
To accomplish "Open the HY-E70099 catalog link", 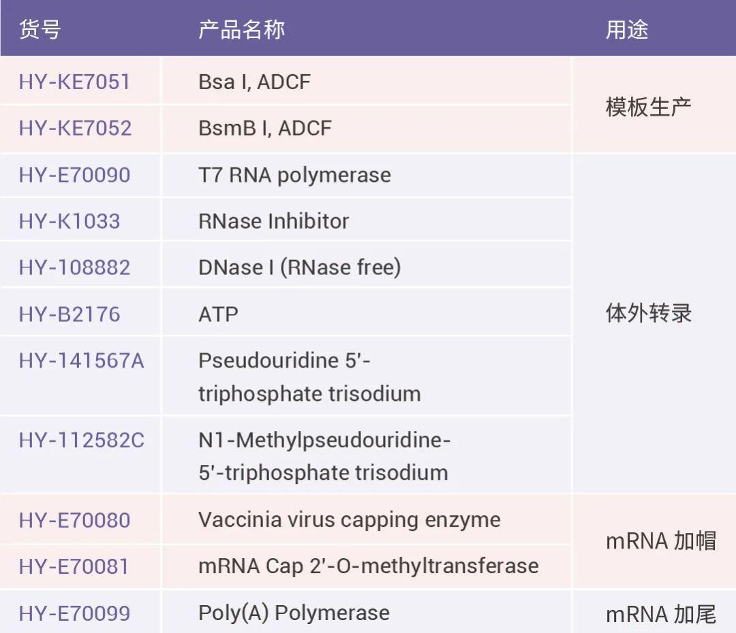I will coord(74,613).
